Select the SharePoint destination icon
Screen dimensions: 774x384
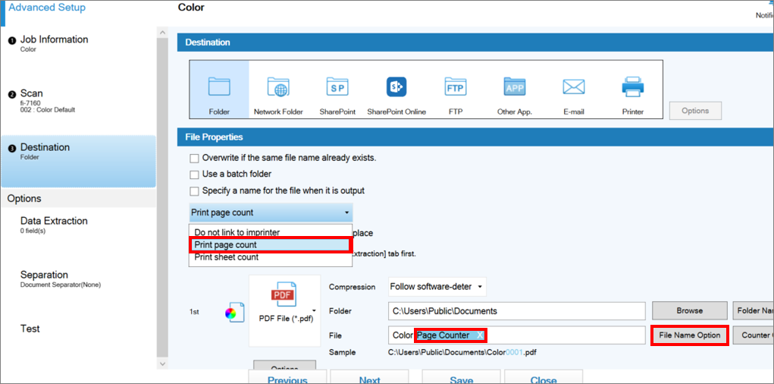[337, 92]
